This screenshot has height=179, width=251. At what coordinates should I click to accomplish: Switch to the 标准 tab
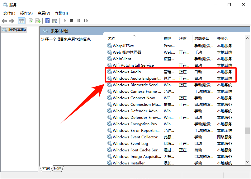[x=57, y=169]
